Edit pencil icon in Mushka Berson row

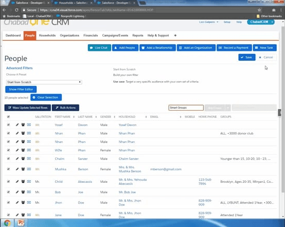(17, 169)
